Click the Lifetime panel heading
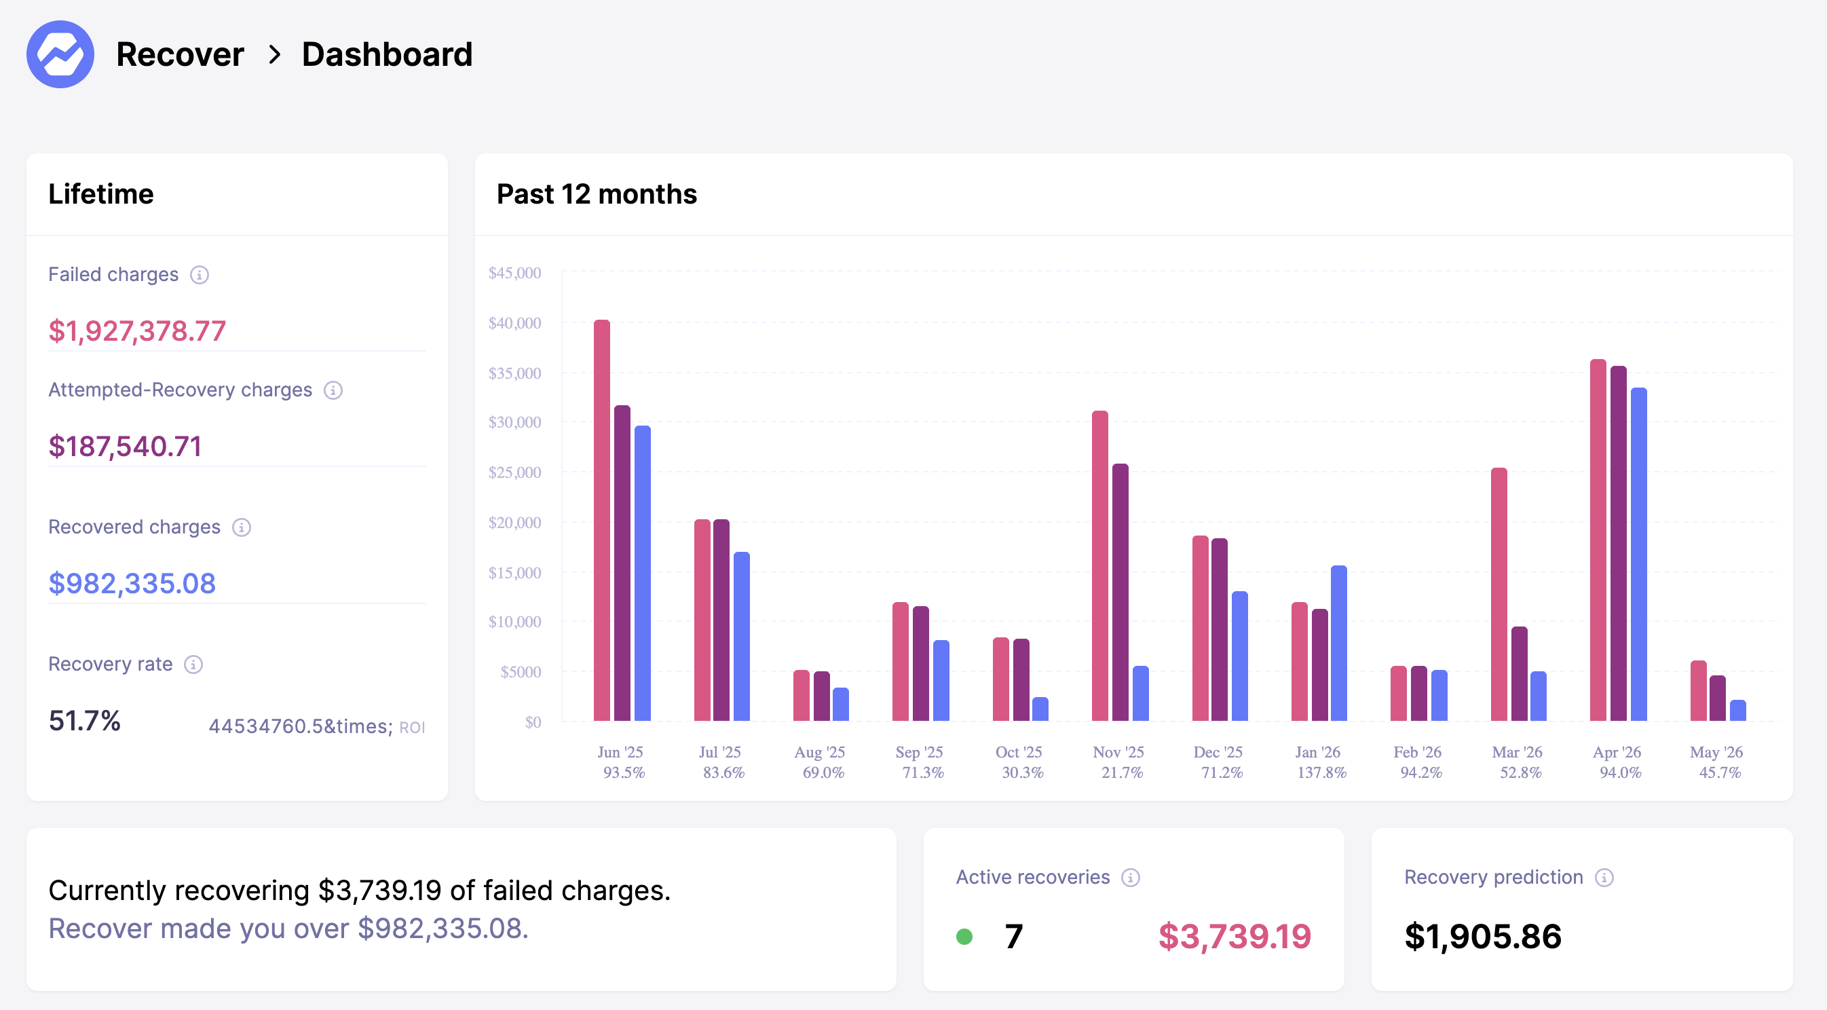The height and width of the screenshot is (1010, 1827). (100, 193)
